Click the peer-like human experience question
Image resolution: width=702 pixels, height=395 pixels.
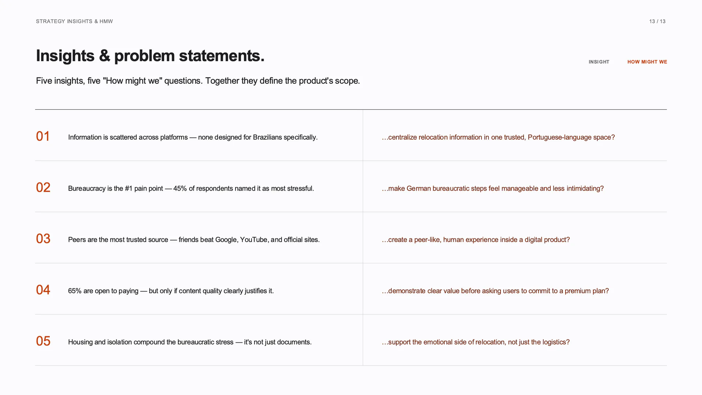tap(476, 240)
